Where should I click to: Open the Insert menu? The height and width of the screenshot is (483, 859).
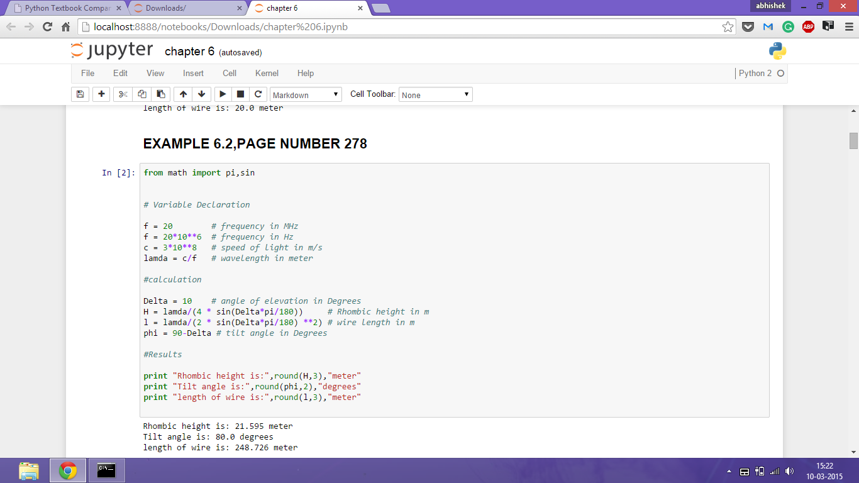(x=193, y=74)
